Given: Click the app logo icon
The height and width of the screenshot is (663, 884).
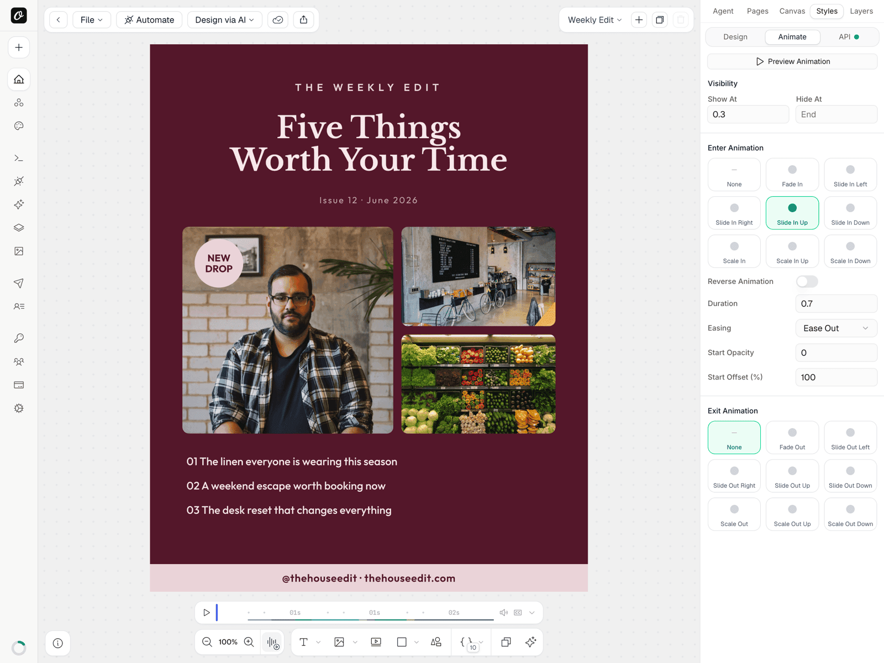Looking at the screenshot, I should [19, 15].
